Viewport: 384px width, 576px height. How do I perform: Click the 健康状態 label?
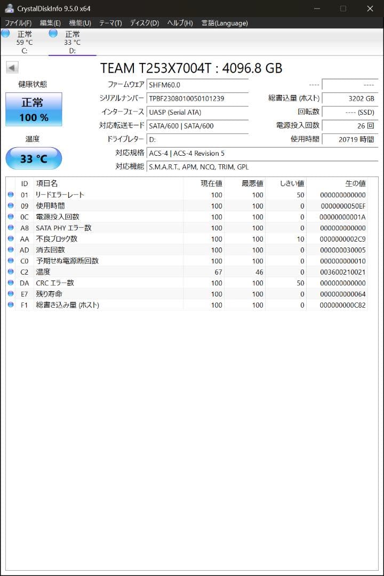pos(33,84)
